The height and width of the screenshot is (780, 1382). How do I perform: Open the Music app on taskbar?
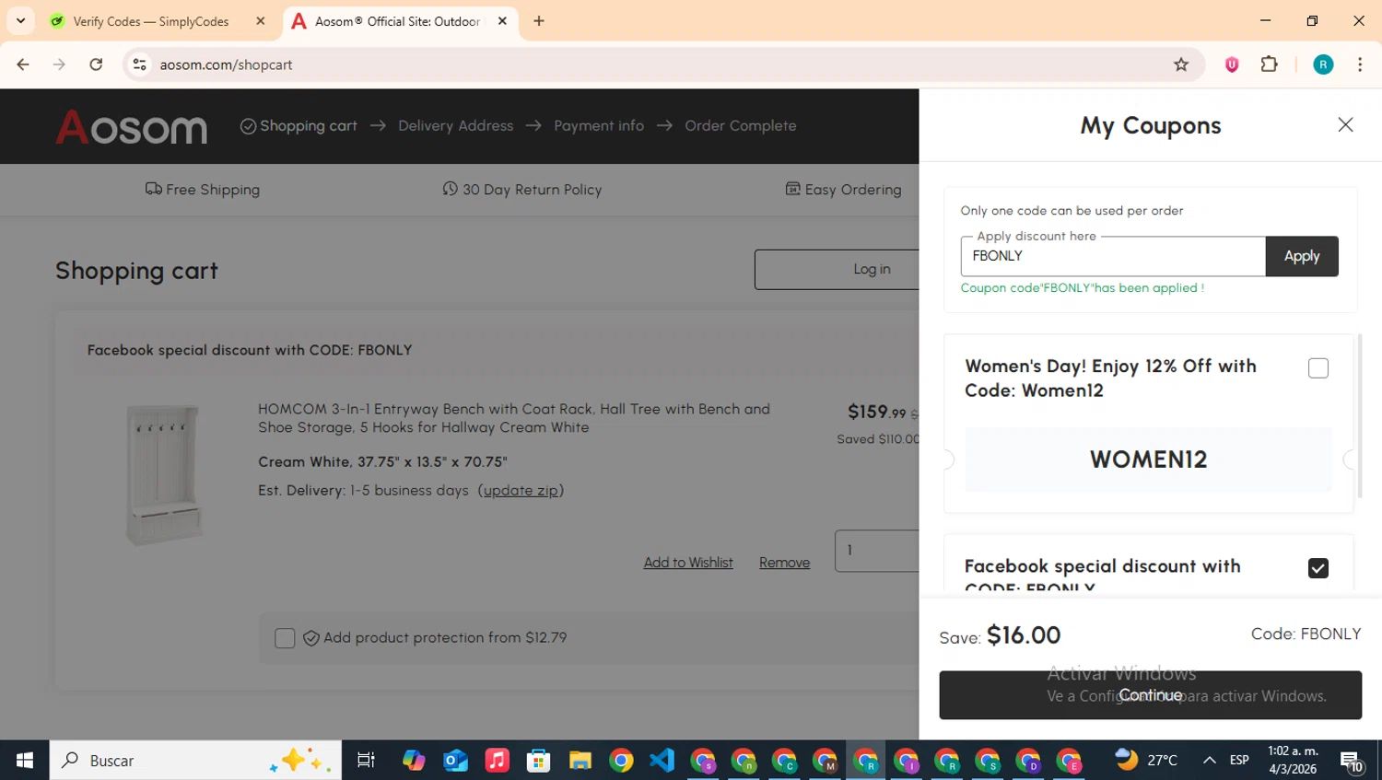tap(497, 761)
